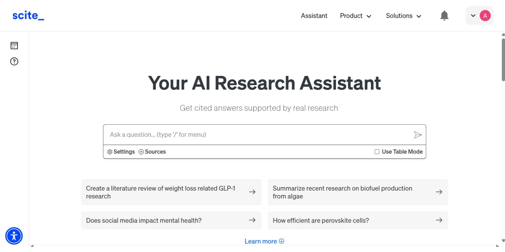Viewport: 505px width, 252px height.
Task: Select the GLP-1 literature review suggestion
Action: (171, 192)
